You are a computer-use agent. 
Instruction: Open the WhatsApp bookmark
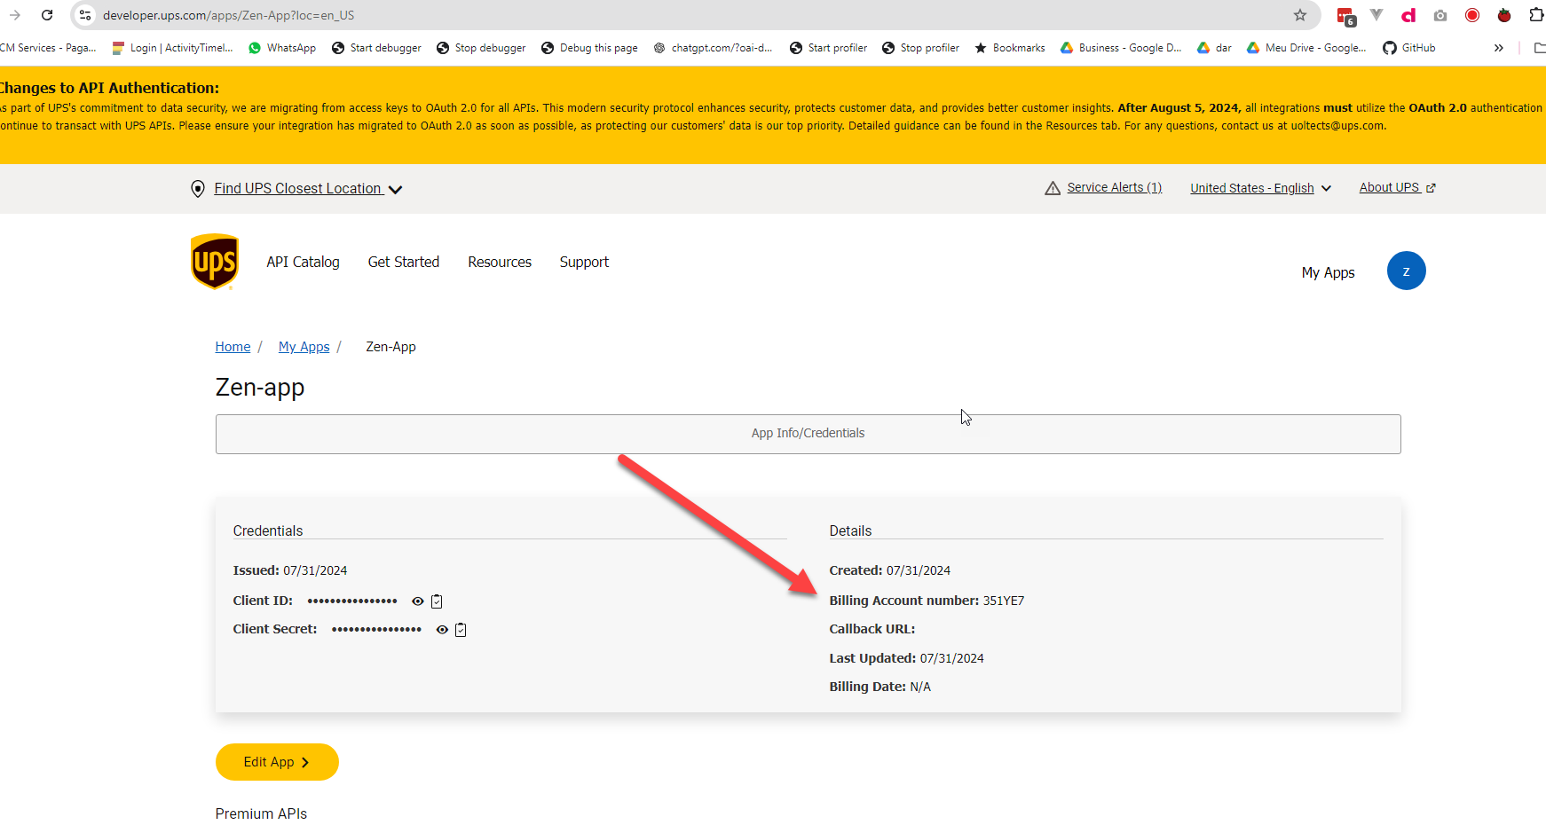click(x=282, y=48)
